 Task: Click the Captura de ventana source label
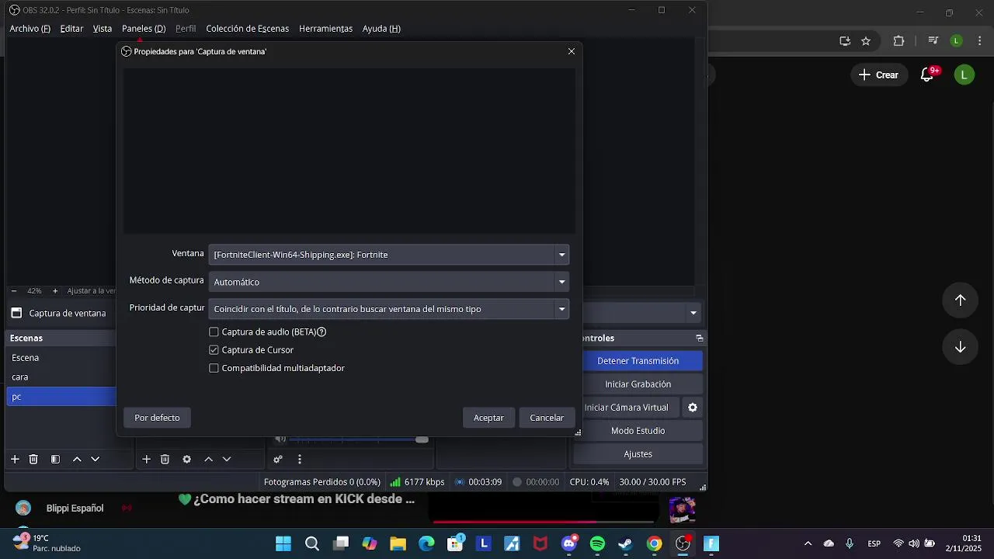click(x=67, y=314)
